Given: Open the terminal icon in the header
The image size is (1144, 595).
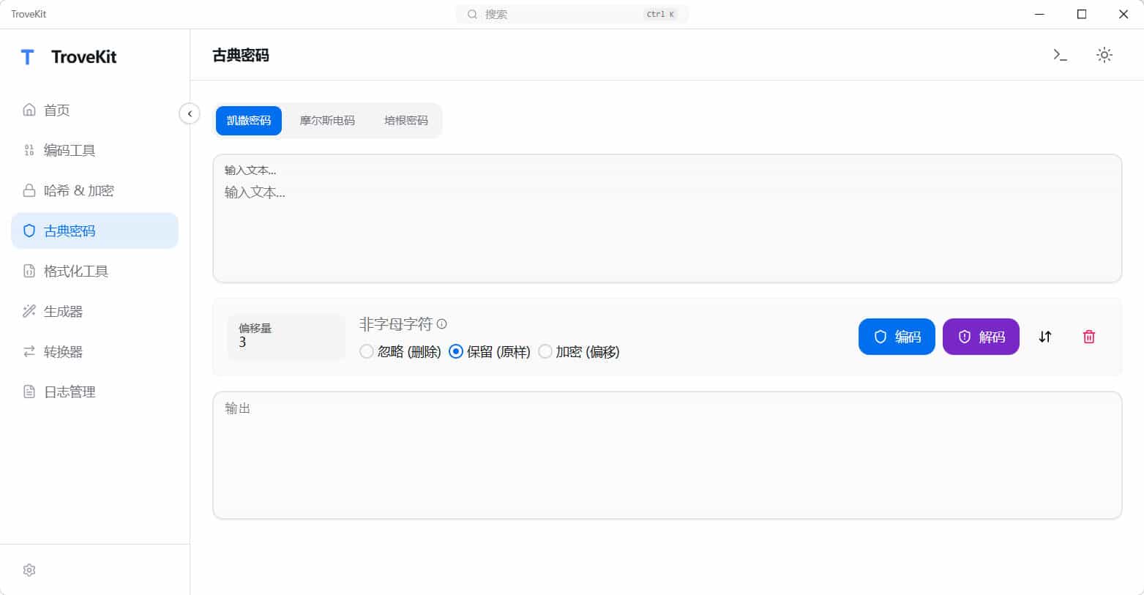Looking at the screenshot, I should 1059,55.
